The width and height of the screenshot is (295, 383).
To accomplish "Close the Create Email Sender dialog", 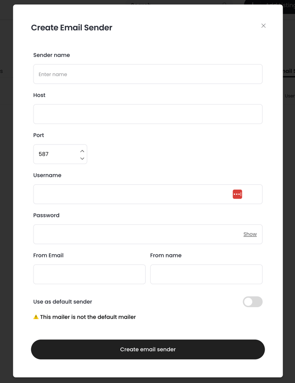I will (x=263, y=26).
